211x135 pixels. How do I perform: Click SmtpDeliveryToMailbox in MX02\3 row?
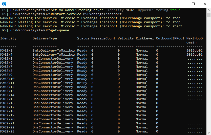coord(54,51)
